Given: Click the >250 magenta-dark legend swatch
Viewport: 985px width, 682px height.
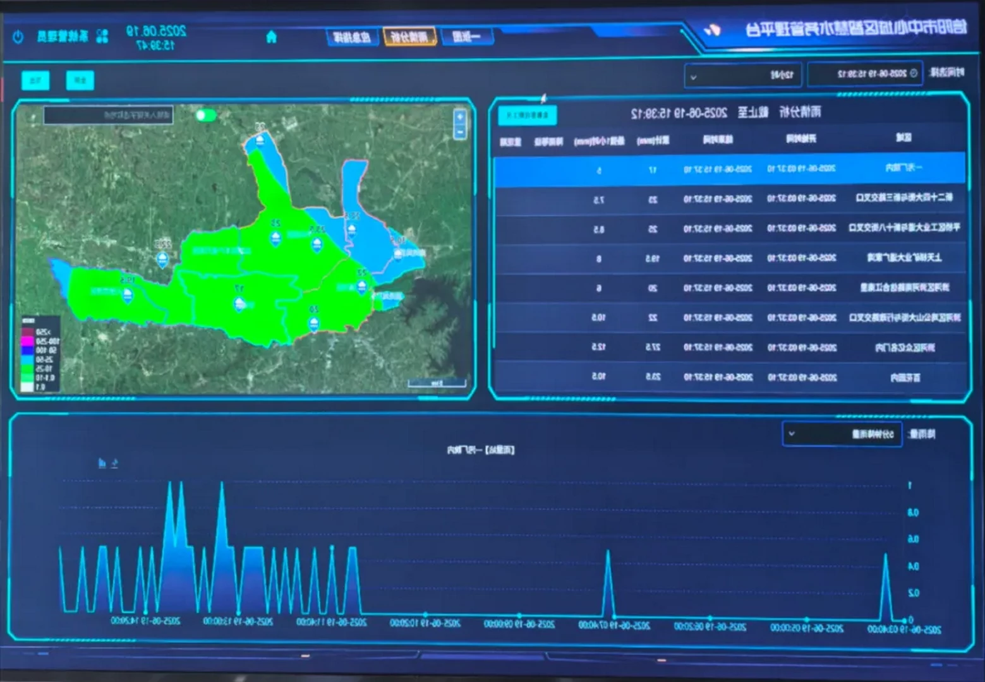Looking at the screenshot, I should (28, 332).
